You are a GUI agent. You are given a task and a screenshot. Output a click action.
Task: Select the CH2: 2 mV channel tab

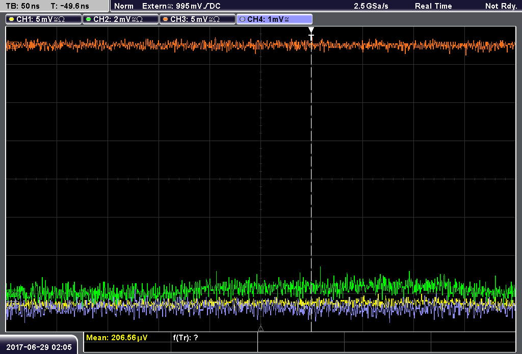120,19
